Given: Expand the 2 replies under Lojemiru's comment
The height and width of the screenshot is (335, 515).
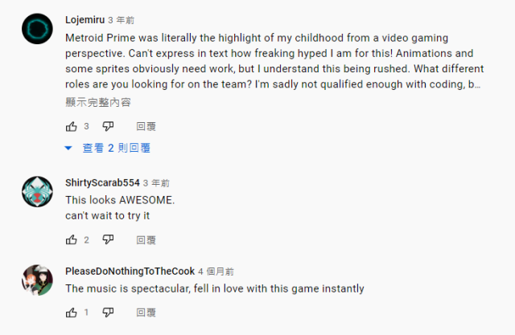Looking at the screenshot, I should pos(109,149).
